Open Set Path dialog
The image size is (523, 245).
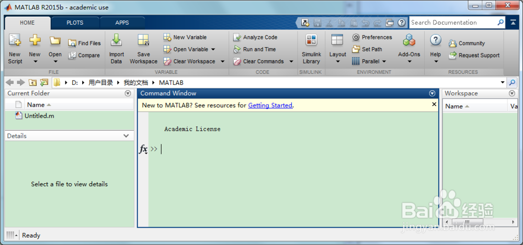[367, 49]
